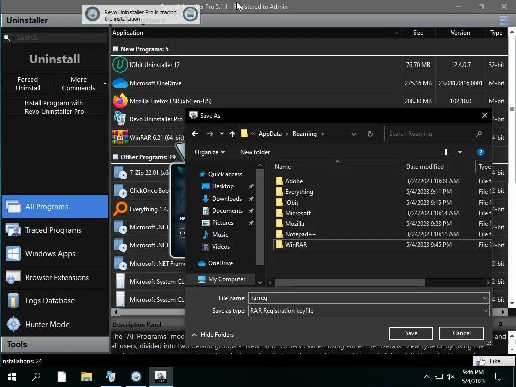This screenshot has height=387, width=516.
Task: Click Hunter Mode crosshair icon
Action: tap(14, 324)
